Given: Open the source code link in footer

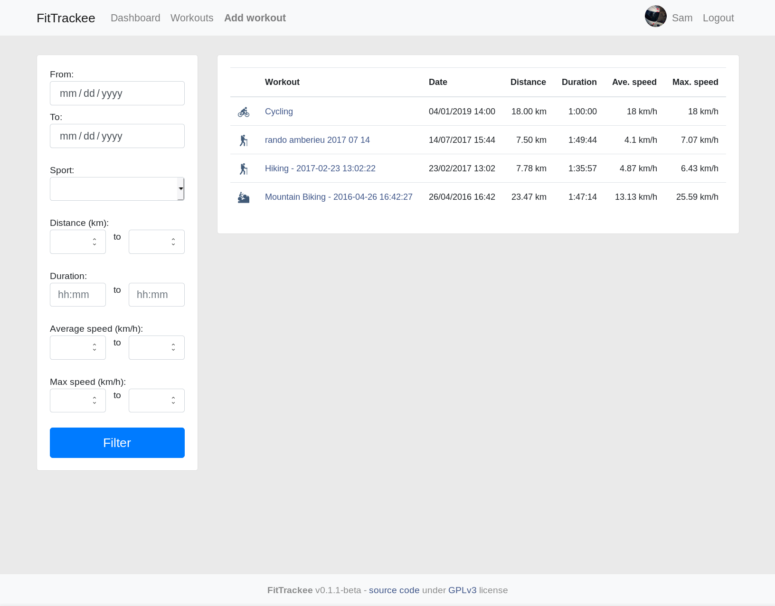Looking at the screenshot, I should 394,590.
